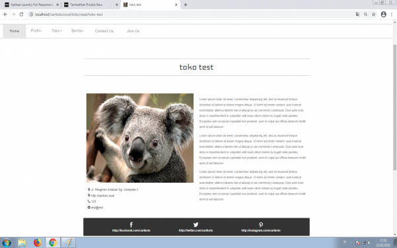
Task: Close the Aplikasi Laundry tab
Action: (57, 5)
